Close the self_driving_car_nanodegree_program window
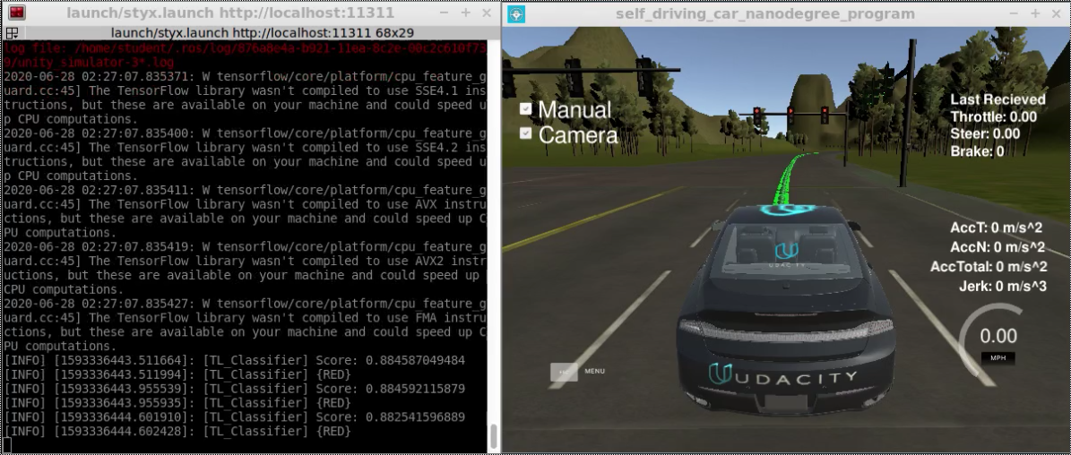Image resolution: width=1071 pixels, height=455 pixels. (x=1056, y=13)
